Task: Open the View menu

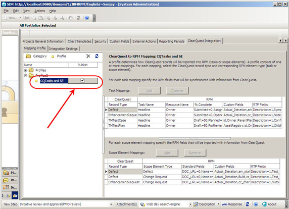Action: pyautogui.click(x=26, y=11)
